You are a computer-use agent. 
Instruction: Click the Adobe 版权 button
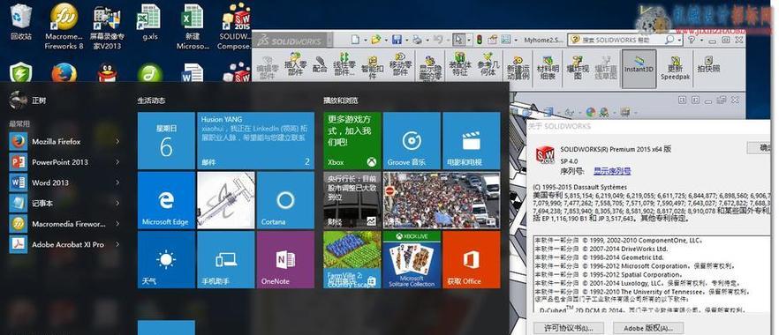pos(648,328)
